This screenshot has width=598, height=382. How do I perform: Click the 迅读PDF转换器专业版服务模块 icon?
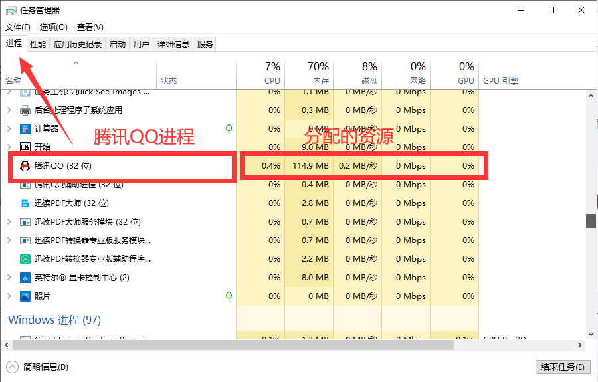[25, 240]
